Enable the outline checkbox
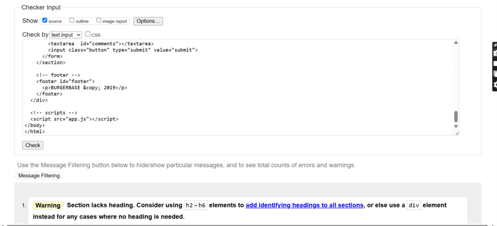497x226 pixels. click(72, 21)
